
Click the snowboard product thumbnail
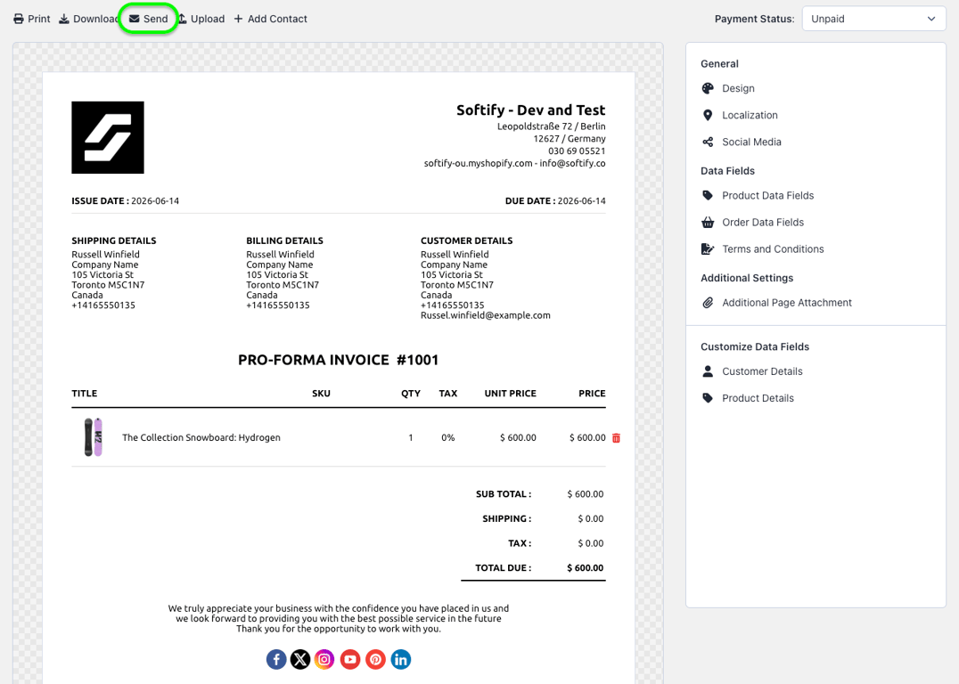click(93, 437)
